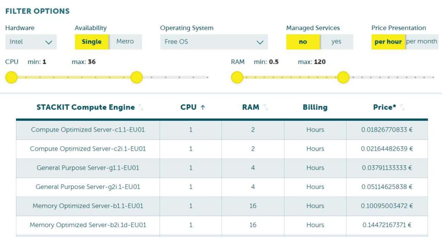Click price 0.10095003472 €

tap(387, 206)
